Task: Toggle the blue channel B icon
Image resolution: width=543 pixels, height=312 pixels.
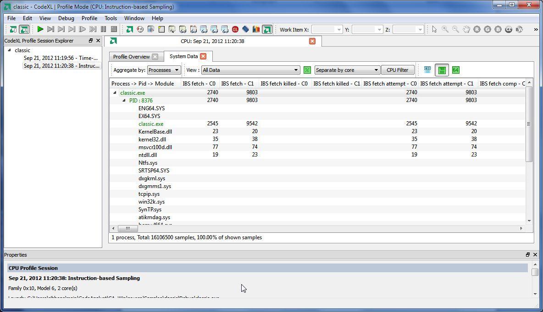Action: click(x=498, y=29)
